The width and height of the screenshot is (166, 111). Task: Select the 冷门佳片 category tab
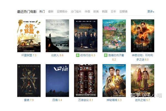[x=76, y=11]
